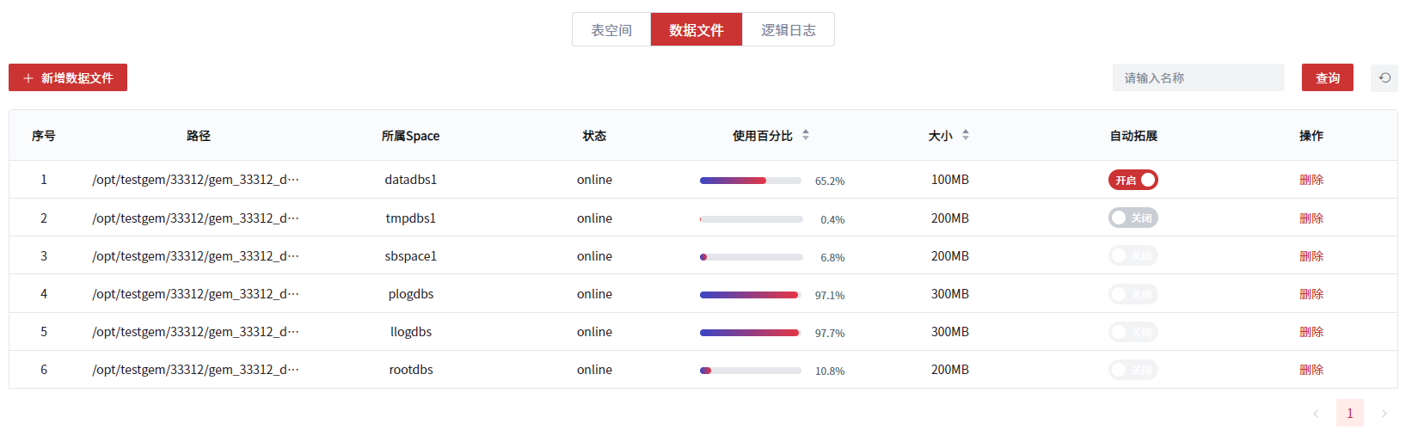
Task: Focus the 请输入名称 search field
Action: pyautogui.click(x=1198, y=77)
